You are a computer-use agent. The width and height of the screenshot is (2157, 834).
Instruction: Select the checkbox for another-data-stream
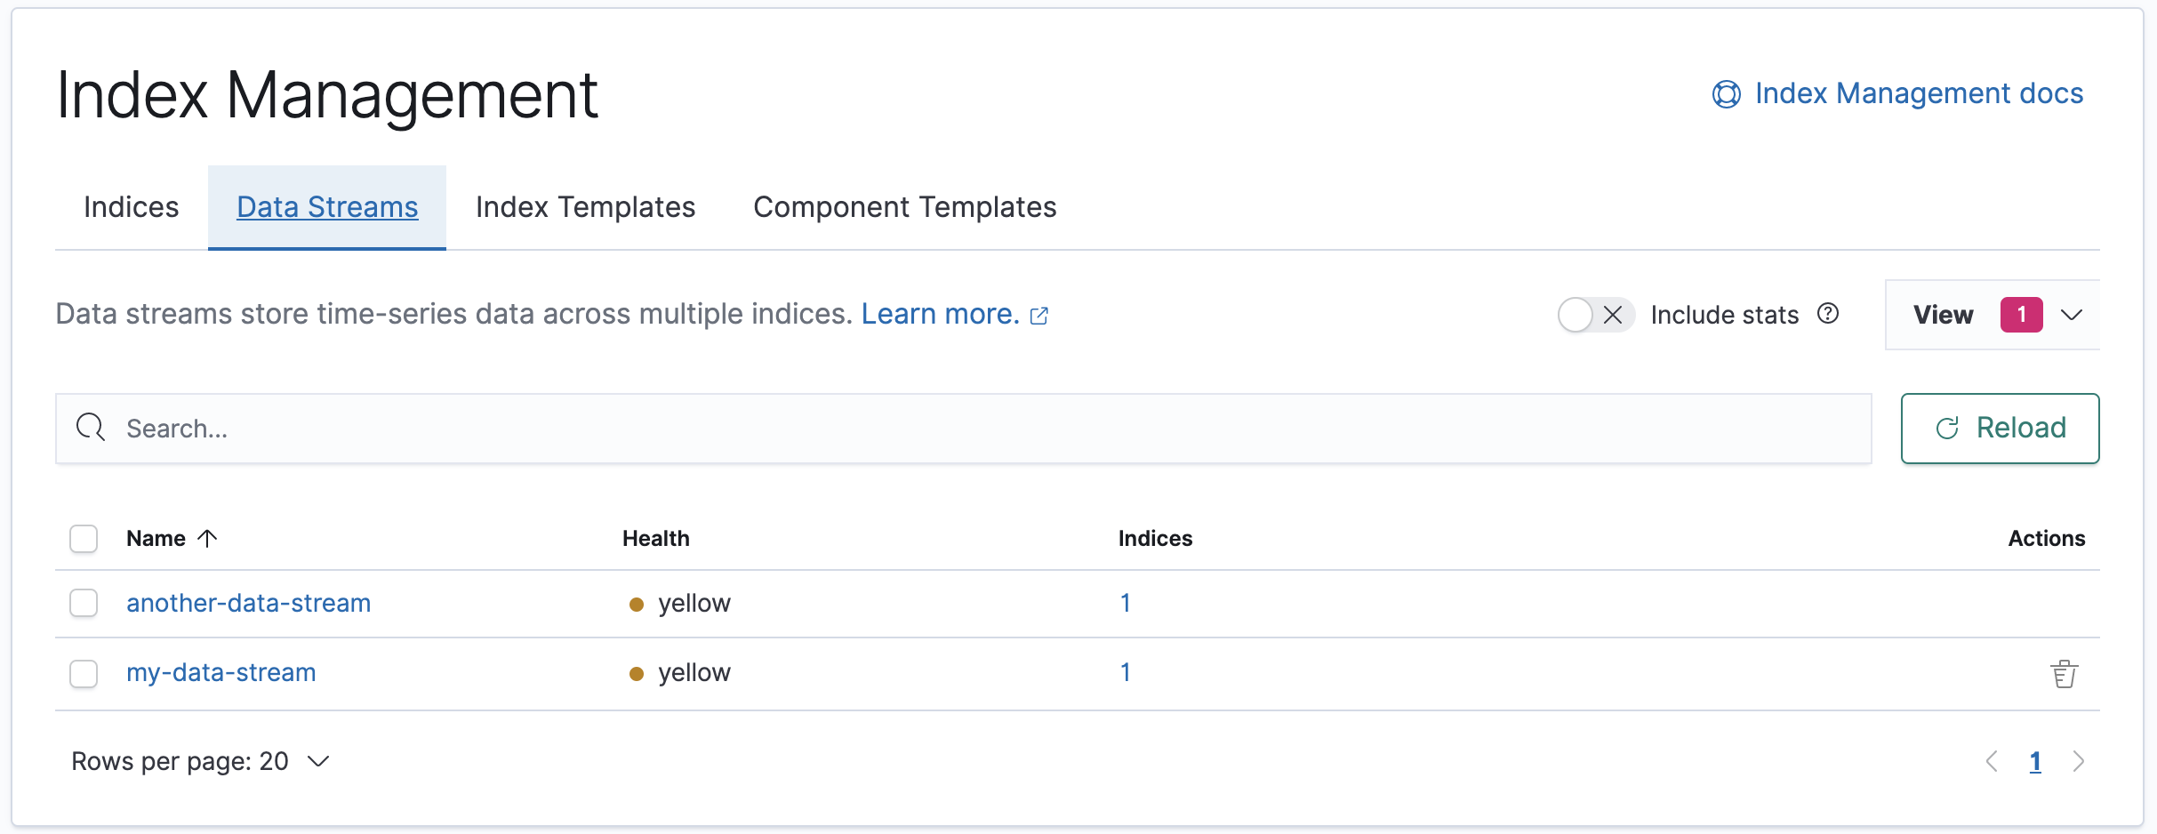click(83, 603)
